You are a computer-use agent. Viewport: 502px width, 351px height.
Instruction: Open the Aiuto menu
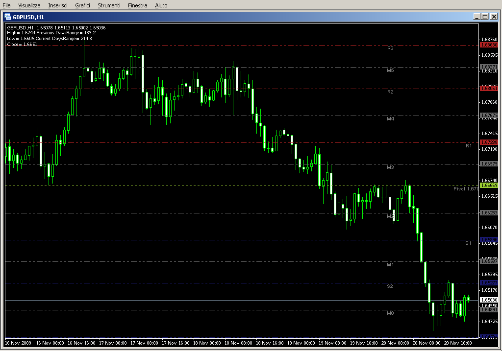pyautogui.click(x=161, y=5)
